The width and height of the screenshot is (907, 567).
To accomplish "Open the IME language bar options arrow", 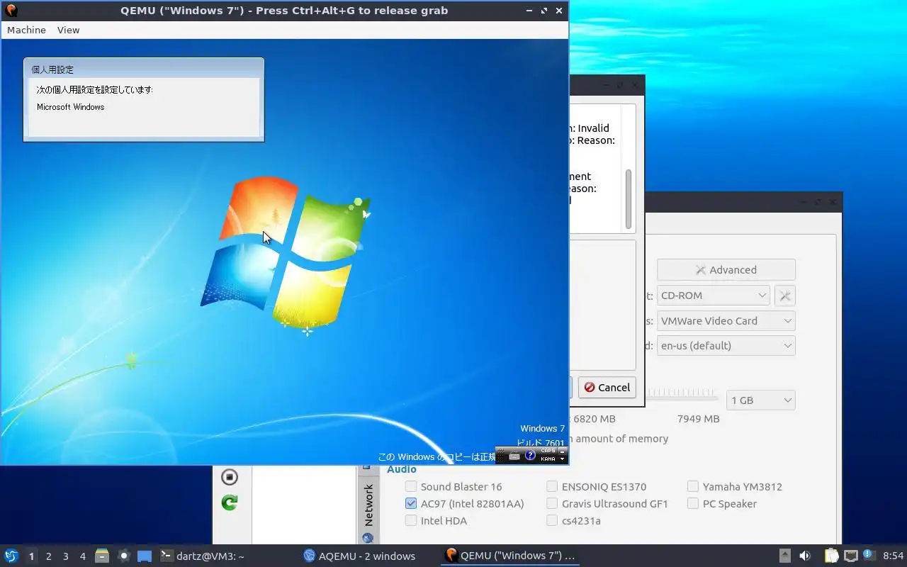I will pos(563,459).
